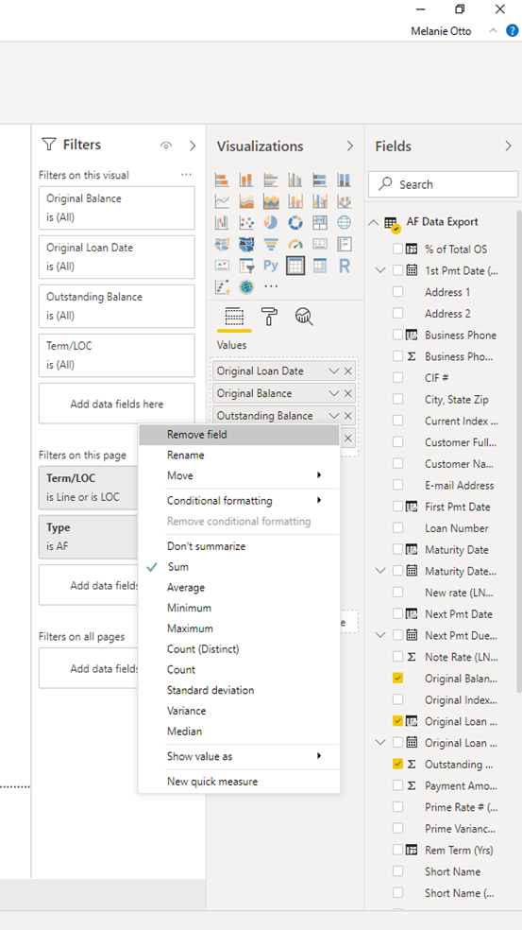Choose Remove field from context menu

[240, 435]
